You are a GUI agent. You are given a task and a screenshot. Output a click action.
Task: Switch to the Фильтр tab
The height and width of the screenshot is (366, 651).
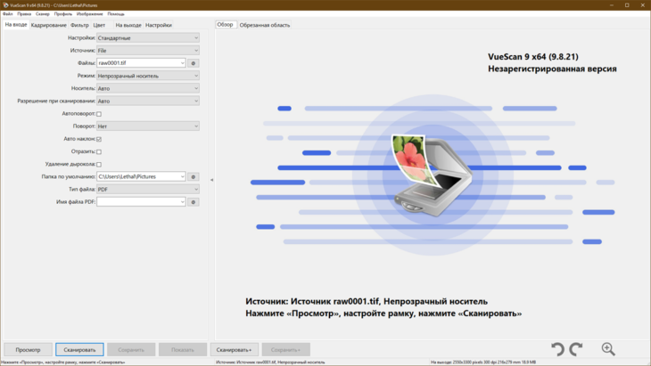79,25
